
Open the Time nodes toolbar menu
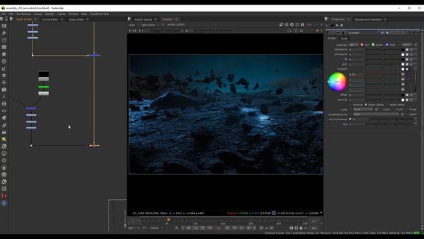click(4, 40)
